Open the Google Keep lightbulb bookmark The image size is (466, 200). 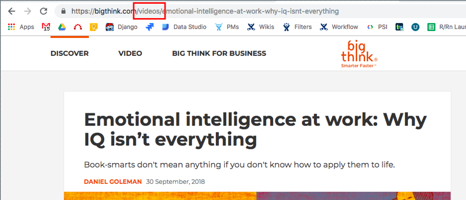pos(94,27)
